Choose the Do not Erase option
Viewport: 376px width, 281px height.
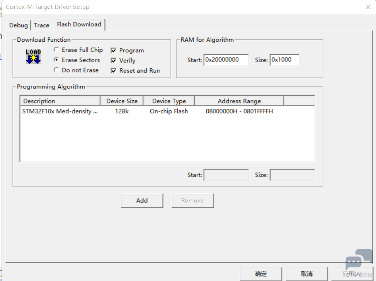pyautogui.click(x=57, y=70)
